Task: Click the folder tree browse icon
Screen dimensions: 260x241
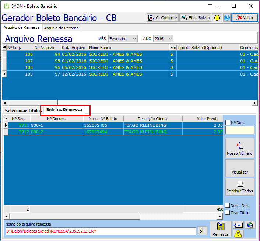Action: [202, 231]
